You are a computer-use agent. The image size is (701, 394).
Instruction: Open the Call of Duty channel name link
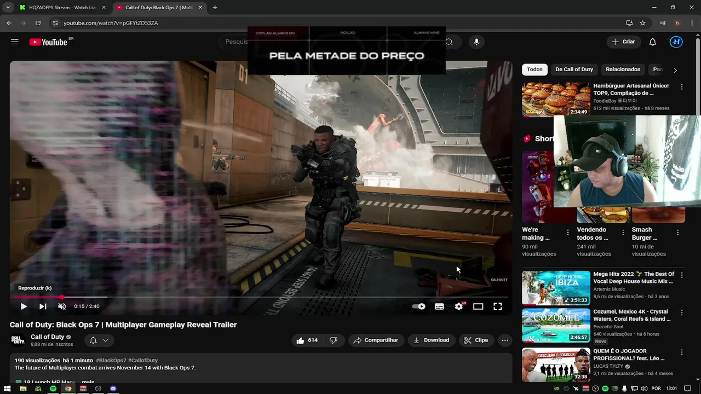(x=48, y=337)
